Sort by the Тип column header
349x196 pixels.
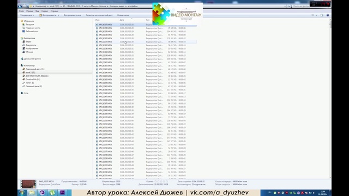tap(148, 20)
